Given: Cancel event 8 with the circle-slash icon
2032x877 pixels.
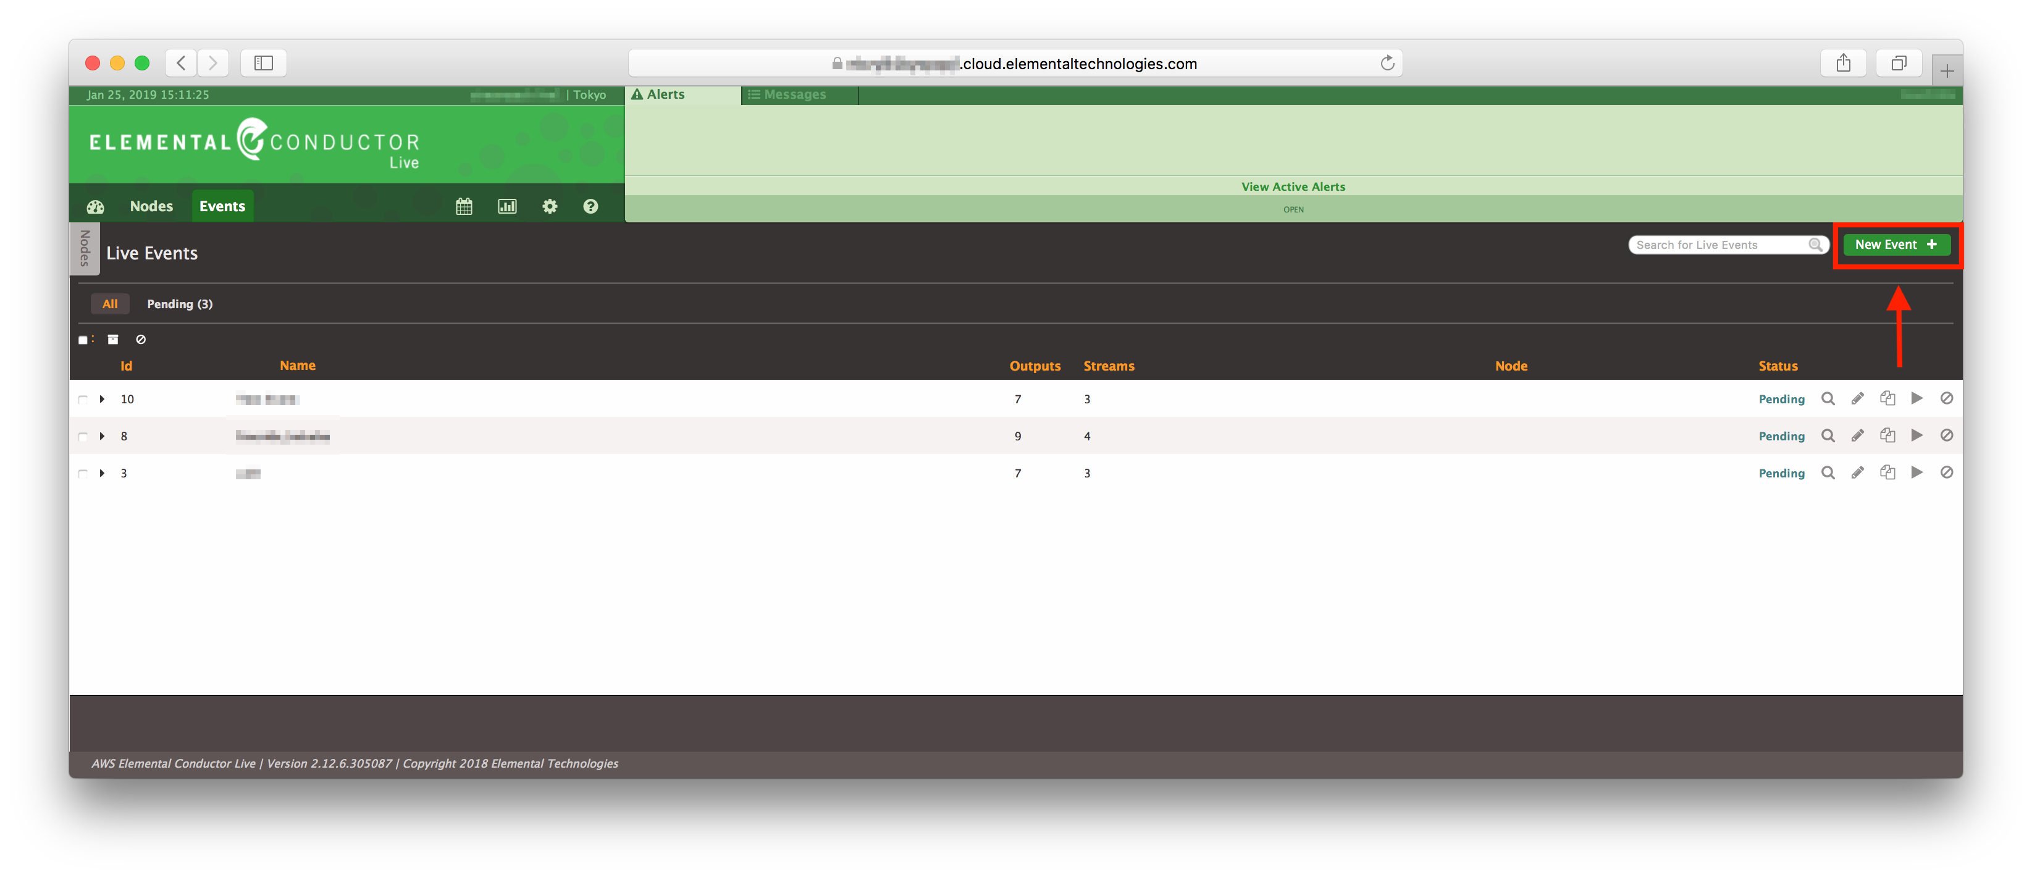Looking at the screenshot, I should (x=1947, y=435).
